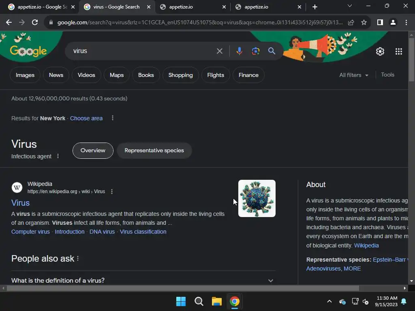Reload the current page
The height and width of the screenshot is (311, 415).
[x=35, y=23]
